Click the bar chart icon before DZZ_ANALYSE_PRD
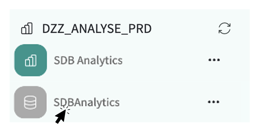258x136 pixels. point(27,29)
